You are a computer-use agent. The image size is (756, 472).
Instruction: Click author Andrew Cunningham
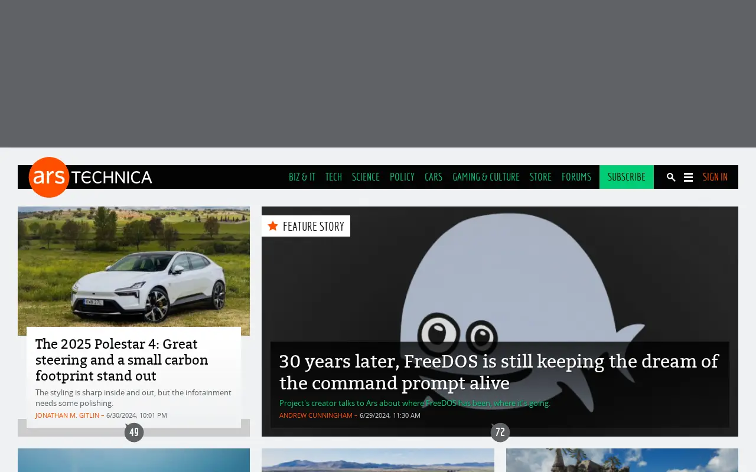tap(316, 415)
